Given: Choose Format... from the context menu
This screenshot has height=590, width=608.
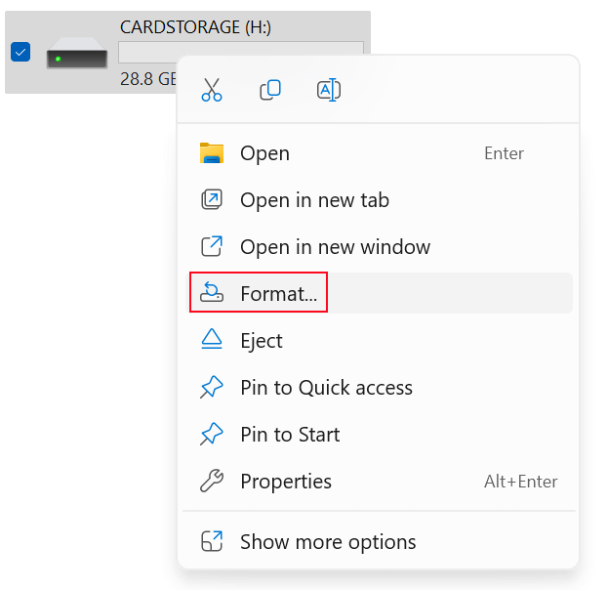Looking at the screenshot, I should (278, 294).
